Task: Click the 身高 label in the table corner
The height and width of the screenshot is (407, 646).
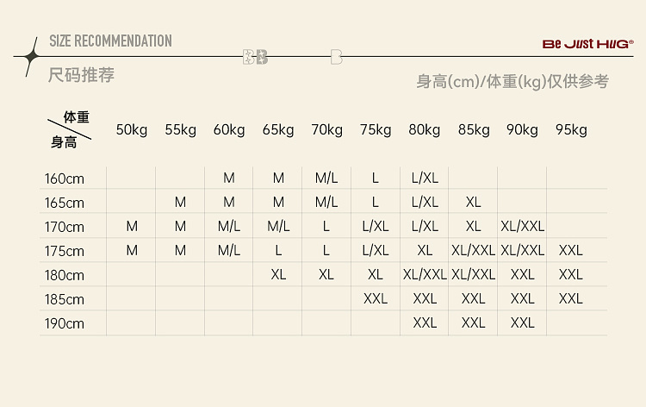Action: (x=64, y=142)
